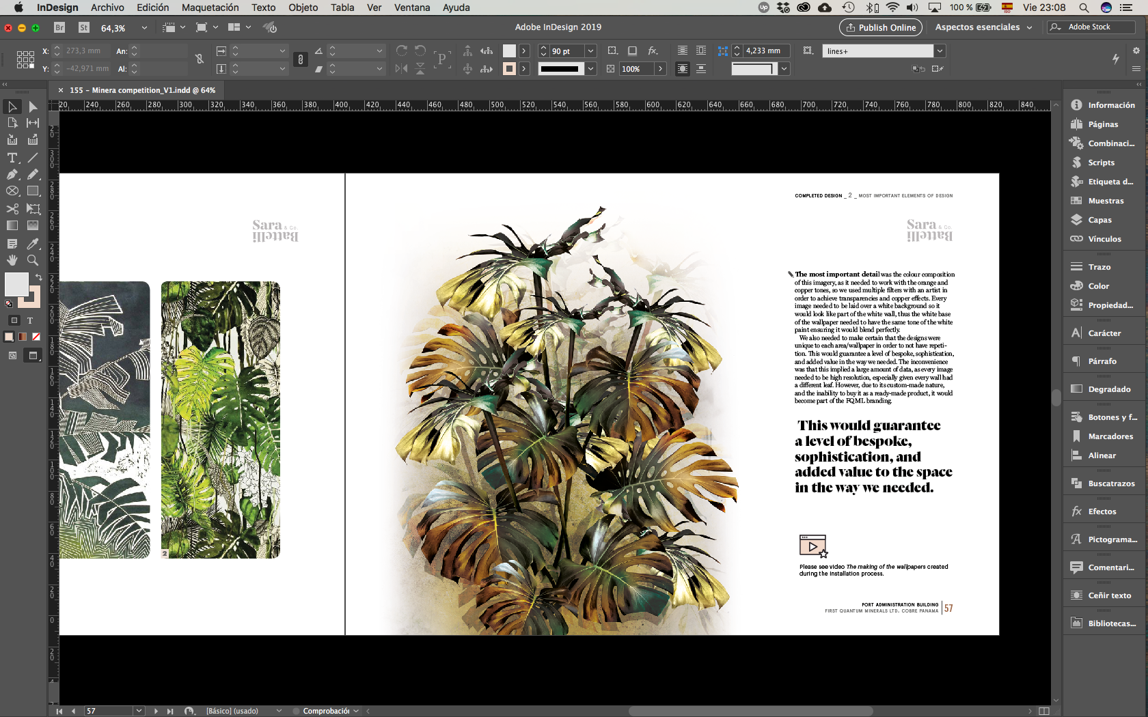Viewport: 1148px width, 717px height.
Task: Pick the Pen tool in toolbox
Action: point(12,175)
